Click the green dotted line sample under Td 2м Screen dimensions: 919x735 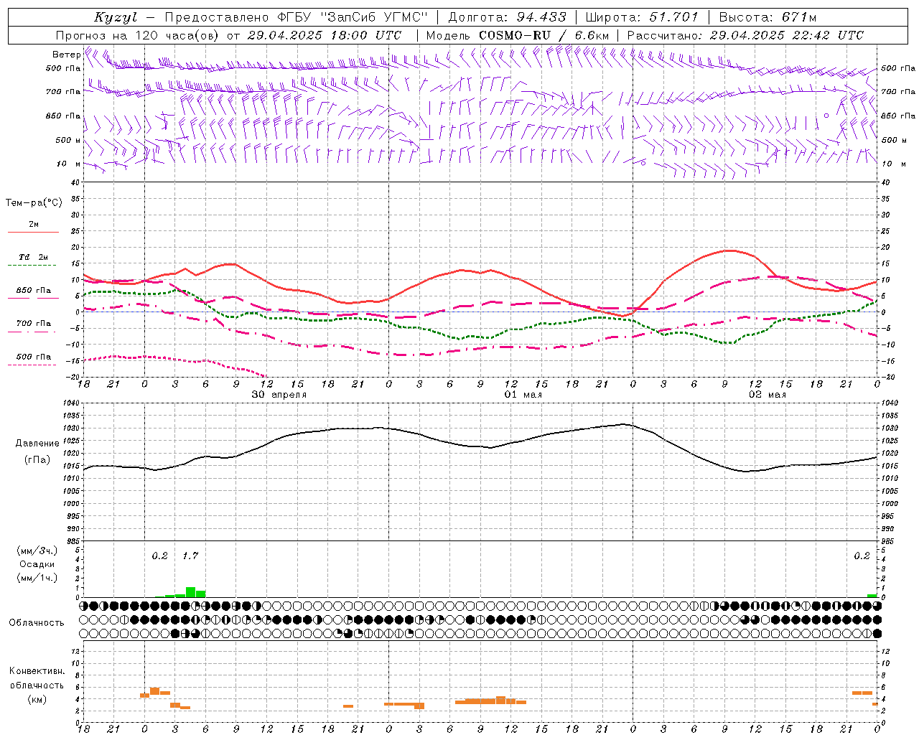pyautogui.click(x=32, y=266)
